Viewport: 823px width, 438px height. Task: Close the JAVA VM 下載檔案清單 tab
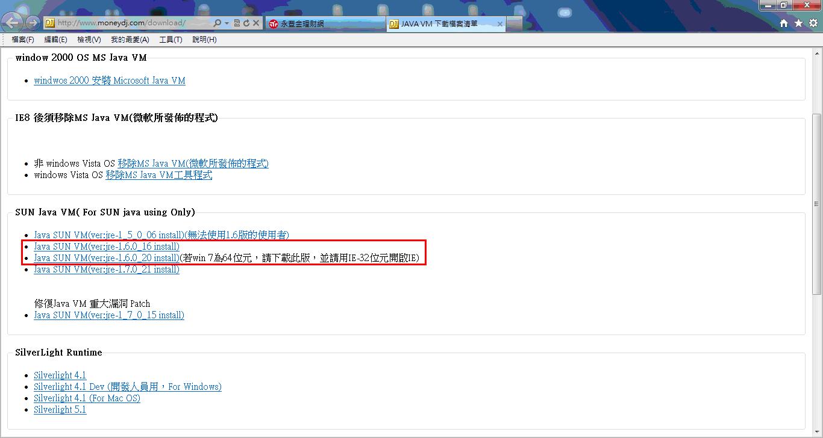click(499, 24)
